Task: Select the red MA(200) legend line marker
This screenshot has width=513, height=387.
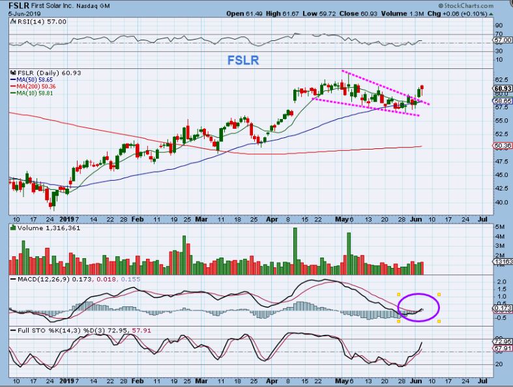Action: pos(13,87)
